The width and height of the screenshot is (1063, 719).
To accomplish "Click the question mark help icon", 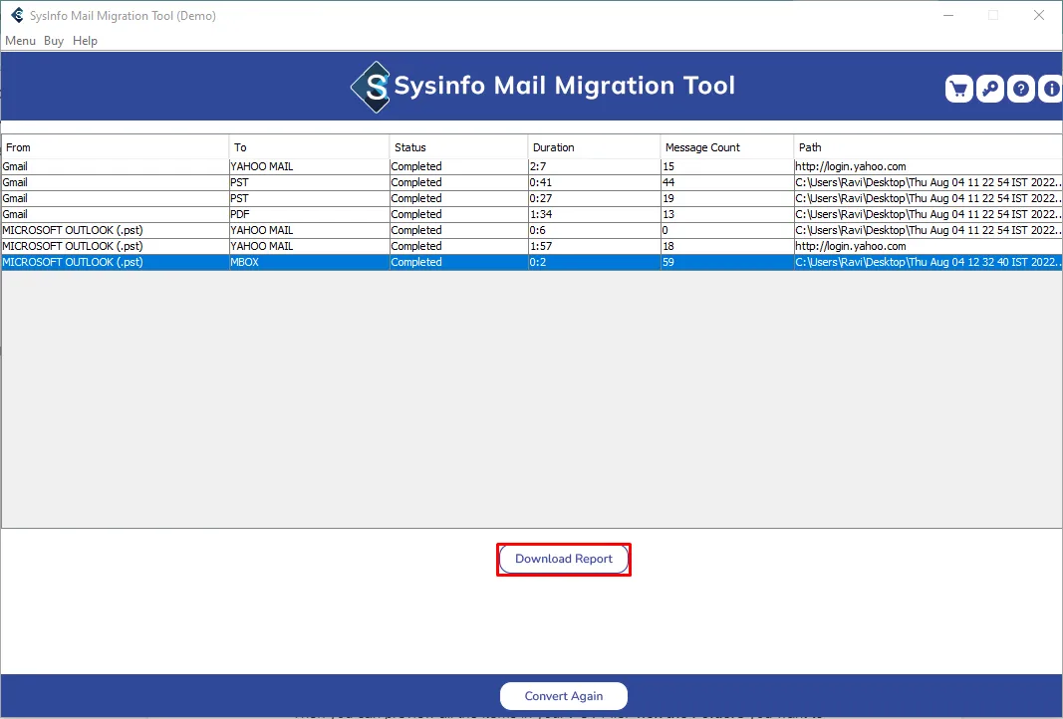I will pyautogui.click(x=1021, y=89).
